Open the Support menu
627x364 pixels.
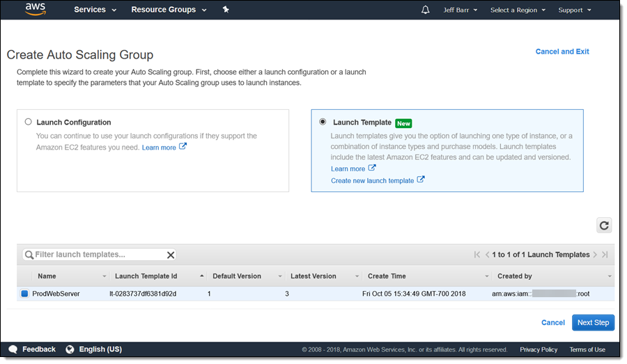(x=575, y=10)
